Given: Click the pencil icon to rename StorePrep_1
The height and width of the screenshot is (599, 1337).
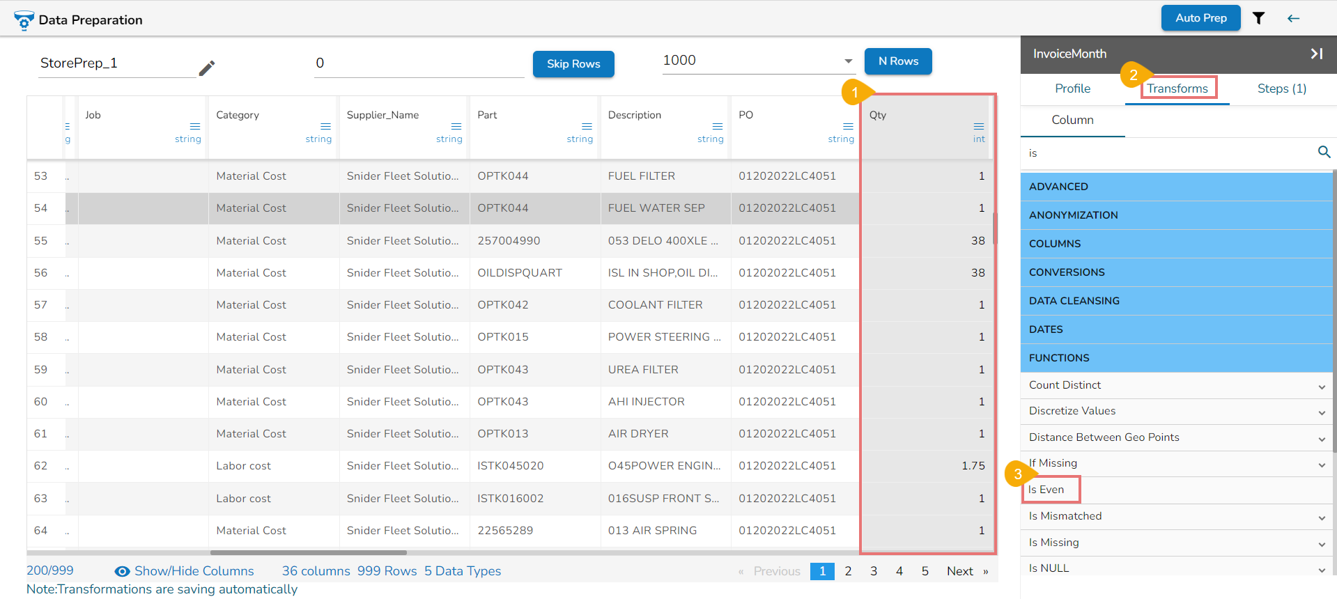Looking at the screenshot, I should 207,68.
